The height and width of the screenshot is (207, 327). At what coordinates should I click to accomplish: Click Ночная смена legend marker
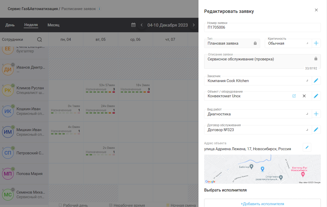click(x=168, y=205)
